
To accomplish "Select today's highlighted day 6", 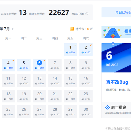I will (x=40, y=65).
